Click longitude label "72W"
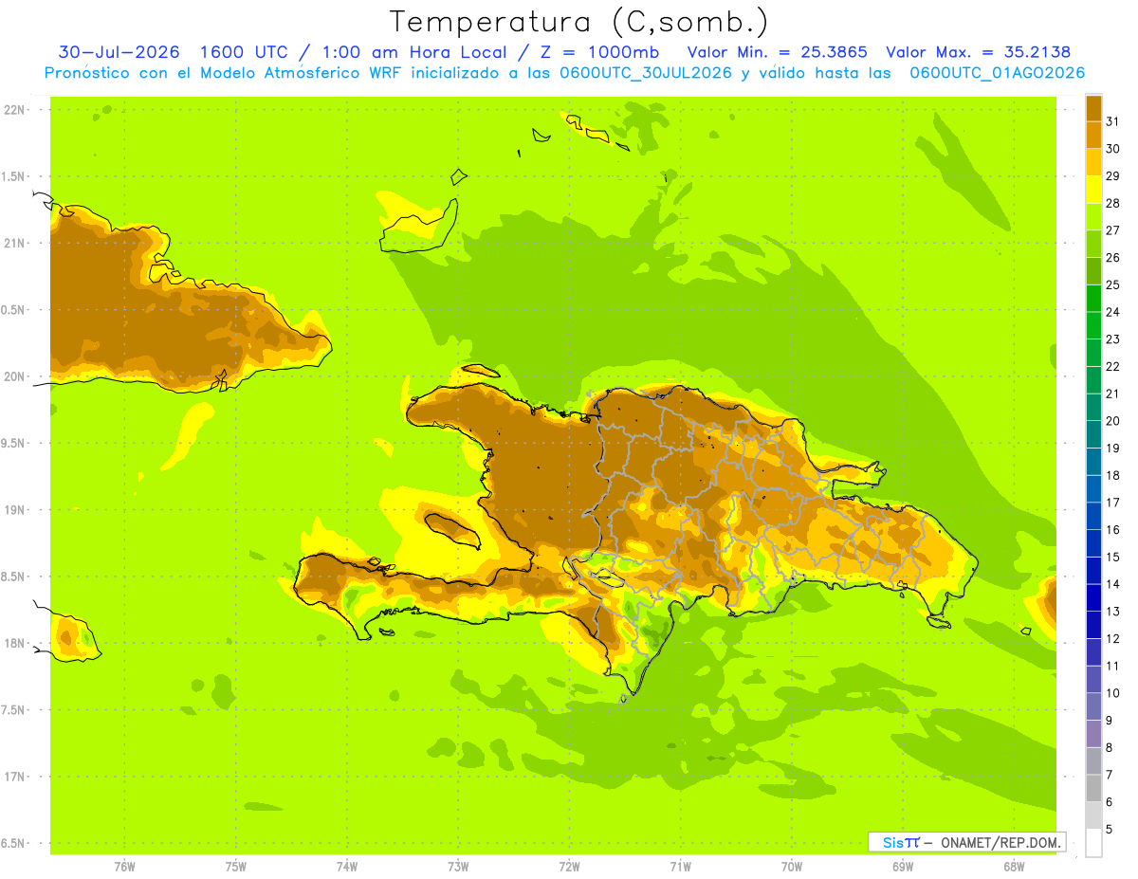The height and width of the screenshot is (879, 1138). [569, 867]
